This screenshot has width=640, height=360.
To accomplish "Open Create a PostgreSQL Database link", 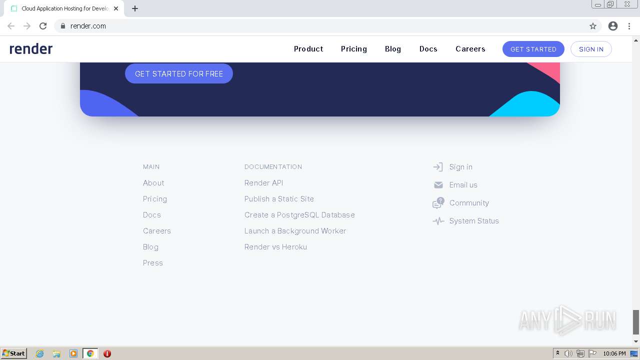I will coord(300,215).
